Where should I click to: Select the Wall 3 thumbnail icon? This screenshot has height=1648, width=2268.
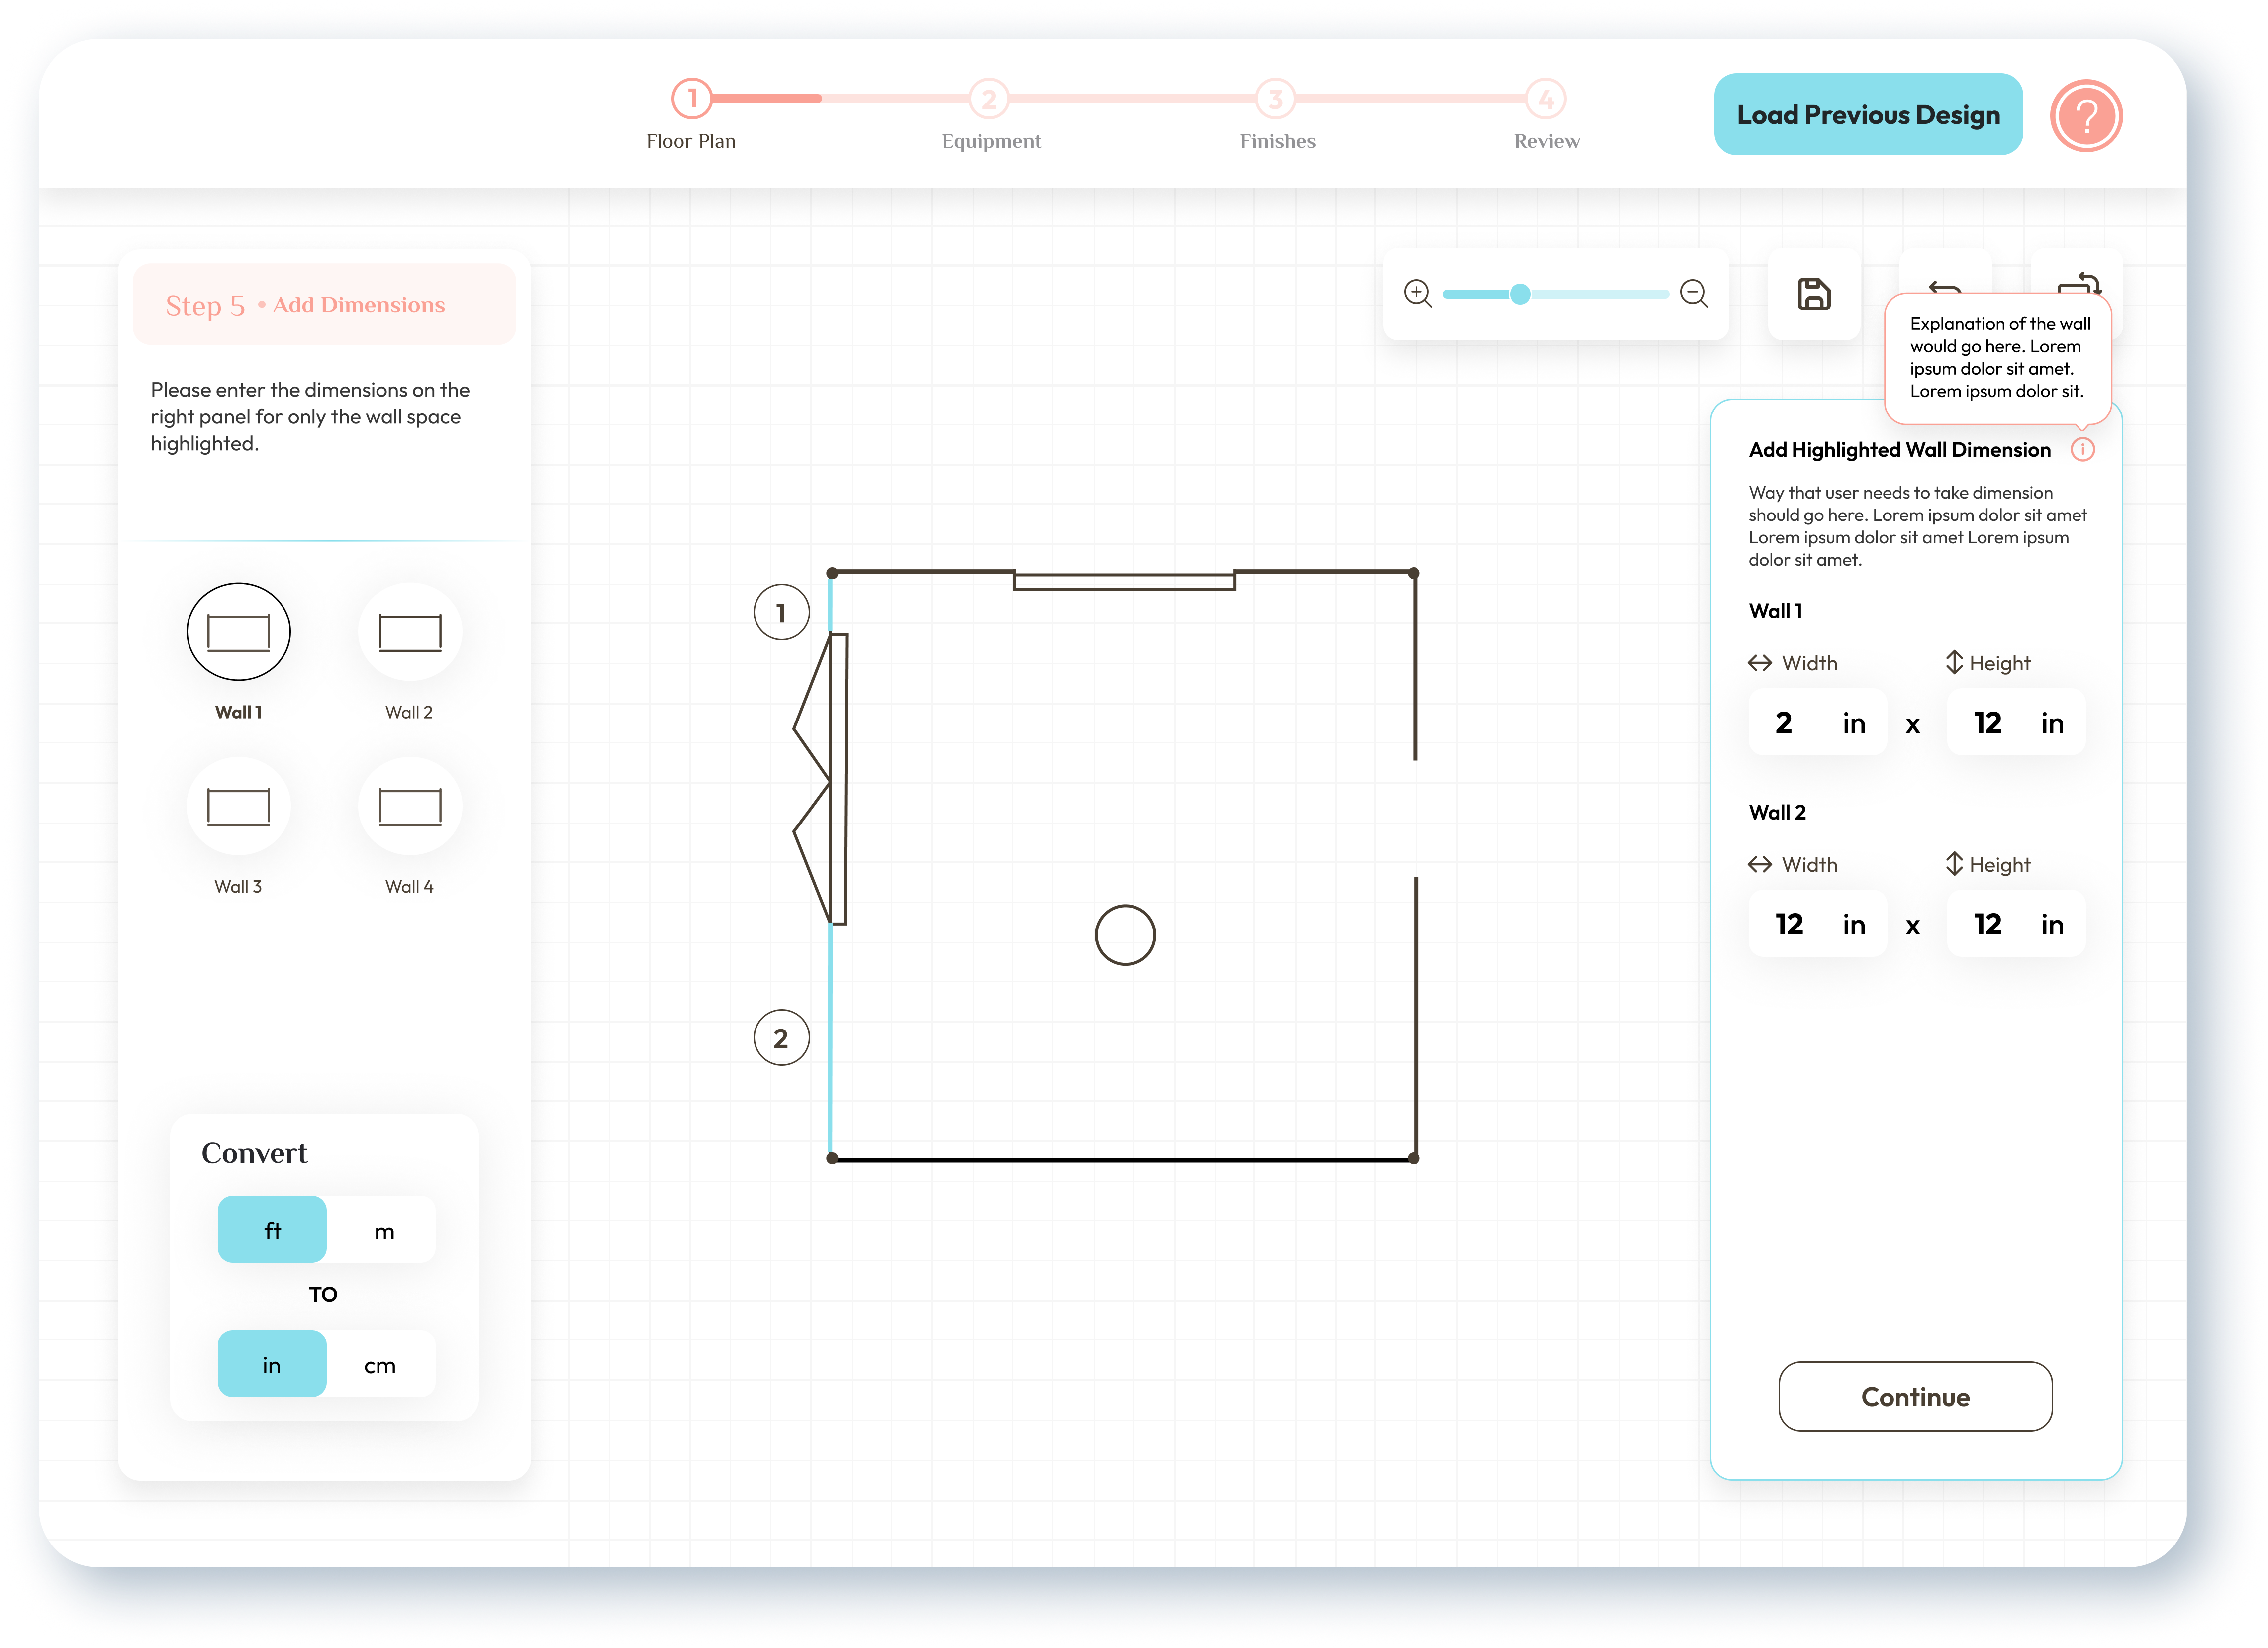coord(238,807)
